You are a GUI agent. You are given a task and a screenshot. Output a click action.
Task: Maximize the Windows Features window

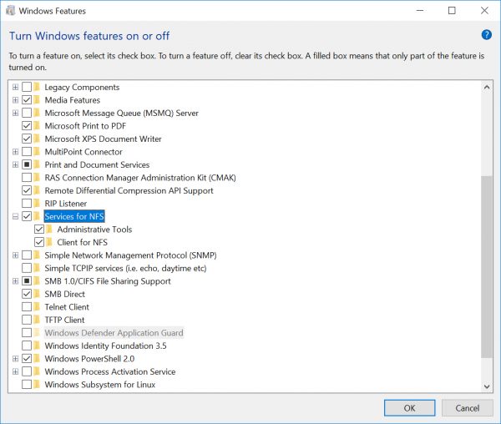[452, 11]
